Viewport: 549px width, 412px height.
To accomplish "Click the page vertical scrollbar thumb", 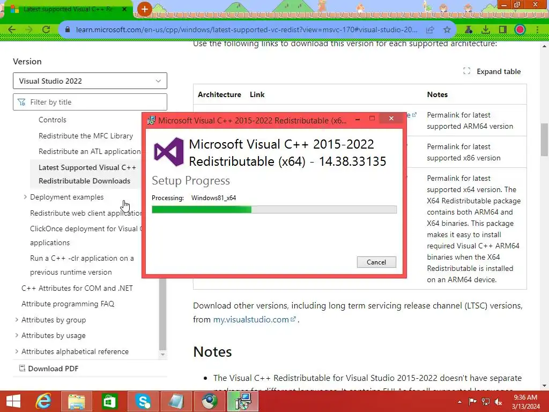I will (544, 139).
